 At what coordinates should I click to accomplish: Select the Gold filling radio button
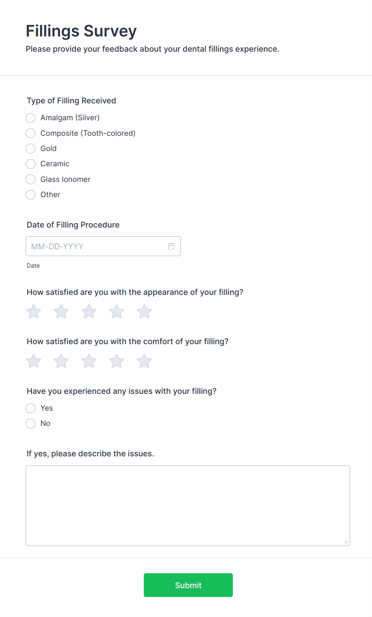point(31,149)
